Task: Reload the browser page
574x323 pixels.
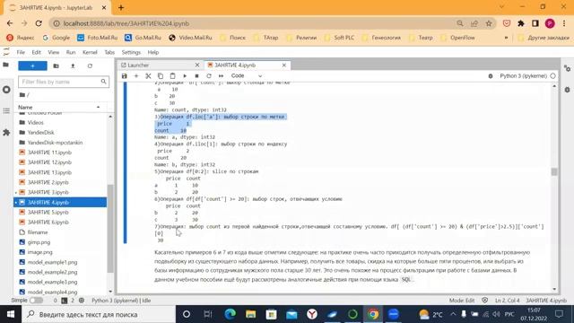Action: [x=39, y=23]
